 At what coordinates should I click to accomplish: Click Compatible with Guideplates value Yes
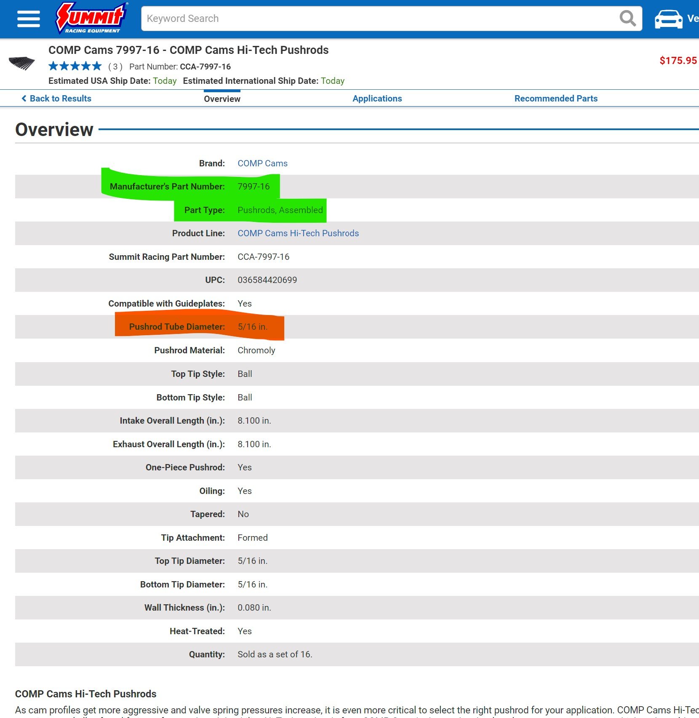[244, 304]
